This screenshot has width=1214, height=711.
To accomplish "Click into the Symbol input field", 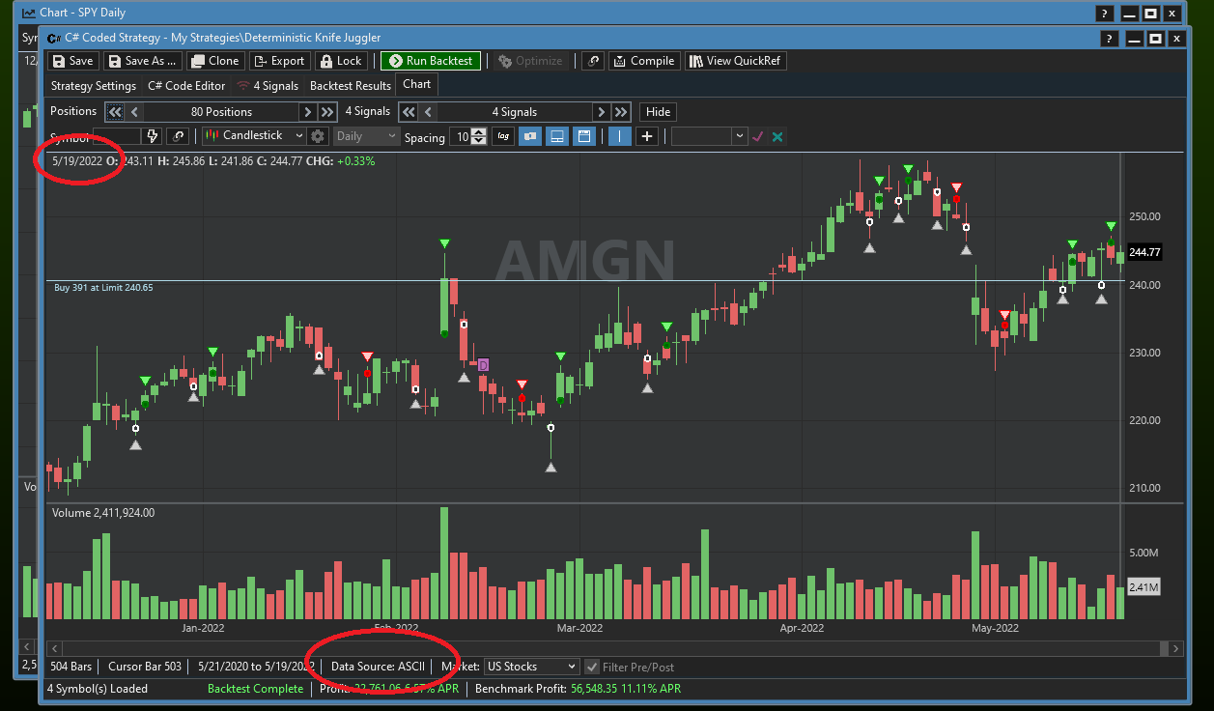I will click(116, 136).
